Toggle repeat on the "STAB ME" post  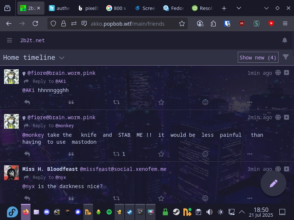click(116, 154)
